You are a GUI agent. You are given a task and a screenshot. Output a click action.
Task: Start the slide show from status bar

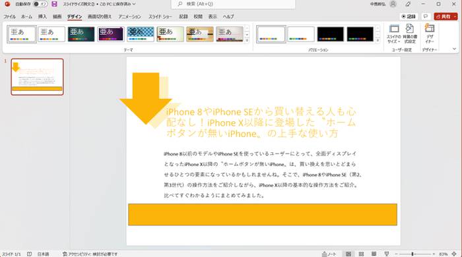387,254
